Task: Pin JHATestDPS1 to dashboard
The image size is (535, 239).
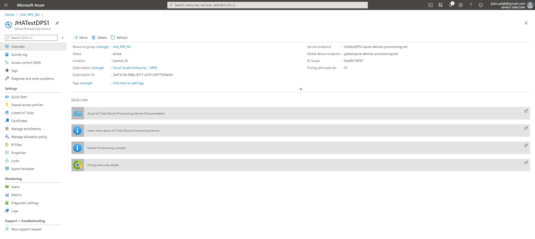Action: click(x=57, y=23)
